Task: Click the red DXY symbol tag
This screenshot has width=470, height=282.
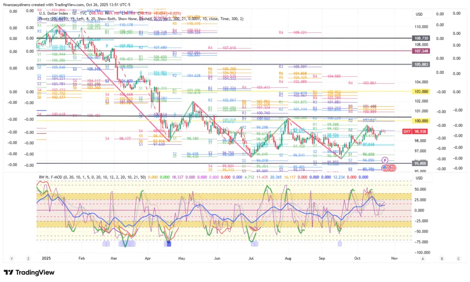Action: [406, 131]
